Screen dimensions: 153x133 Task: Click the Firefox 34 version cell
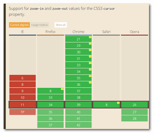click(x=51, y=105)
